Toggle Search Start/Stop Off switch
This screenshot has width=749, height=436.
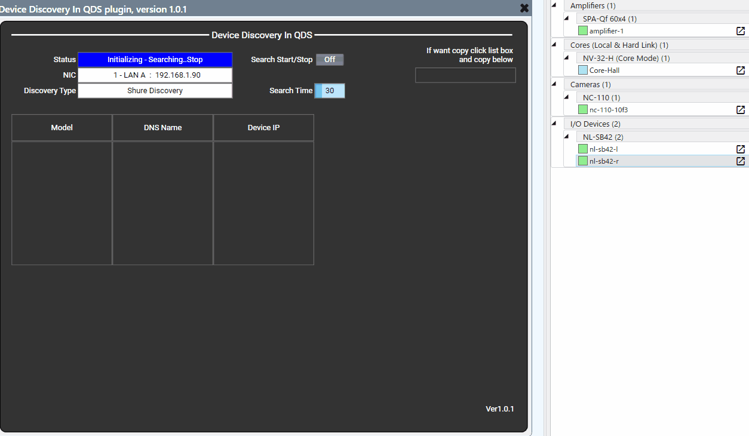(x=330, y=60)
